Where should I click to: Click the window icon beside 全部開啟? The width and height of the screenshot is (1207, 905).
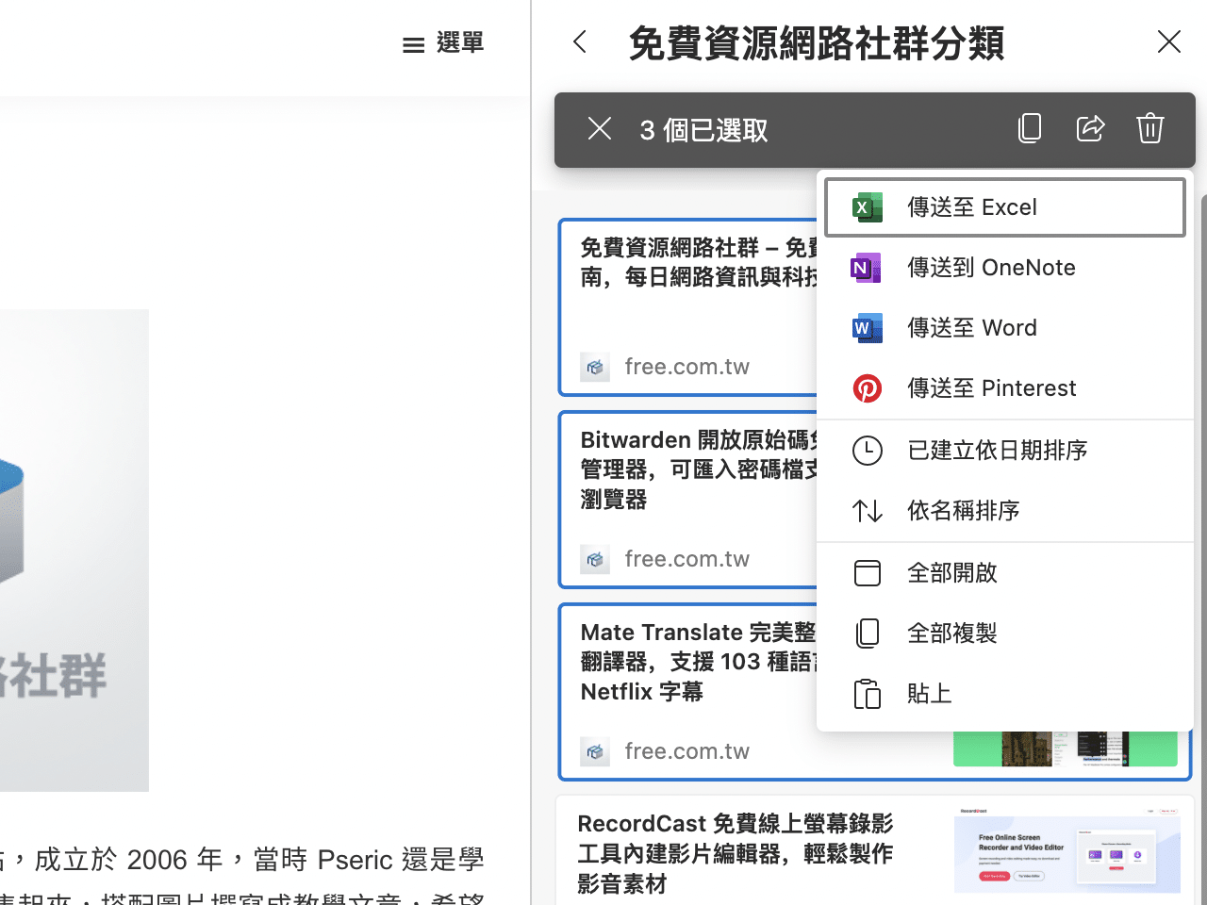868,573
